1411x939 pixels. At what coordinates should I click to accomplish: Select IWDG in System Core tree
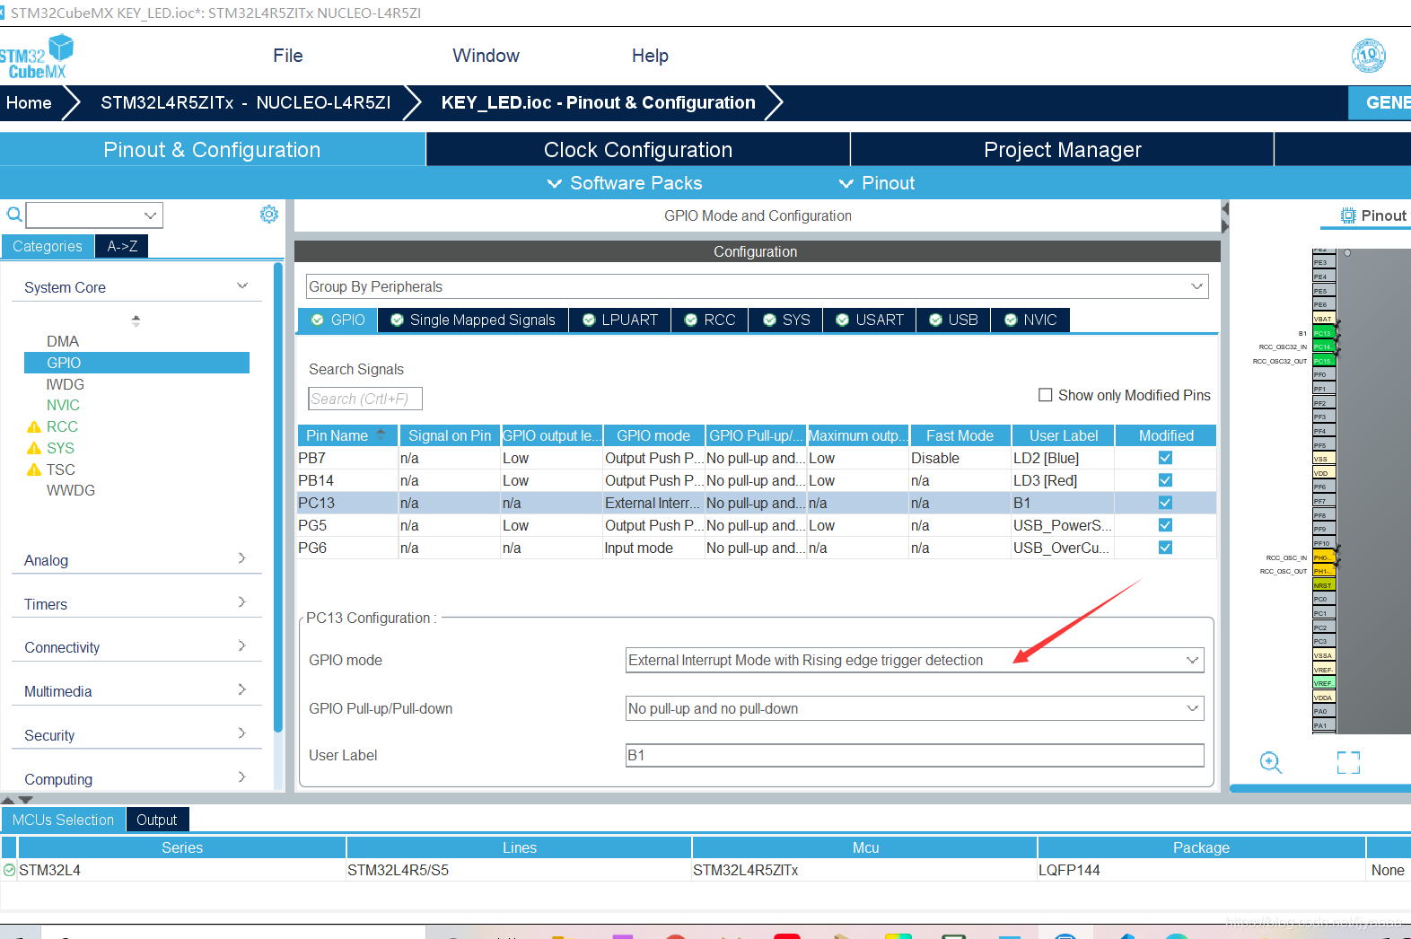(x=65, y=384)
